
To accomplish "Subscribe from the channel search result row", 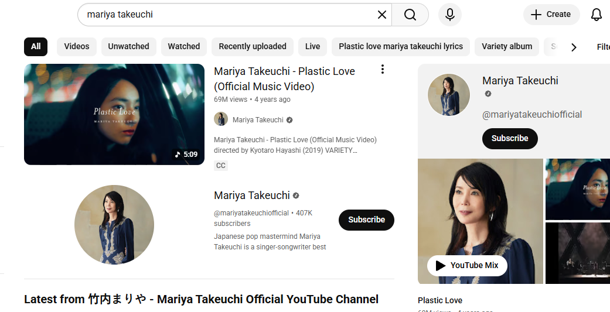I will click(x=366, y=220).
